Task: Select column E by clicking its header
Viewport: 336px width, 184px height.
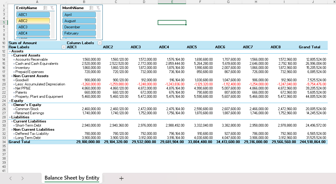Action: coord(172,1)
